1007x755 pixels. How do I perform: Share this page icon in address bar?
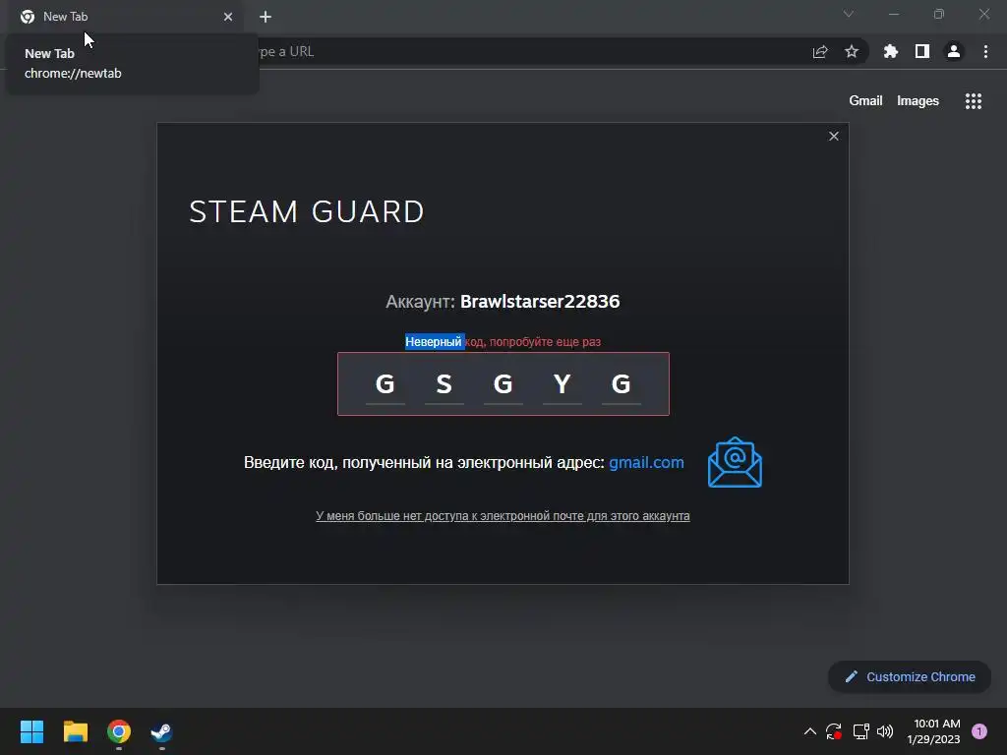tap(819, 51)
